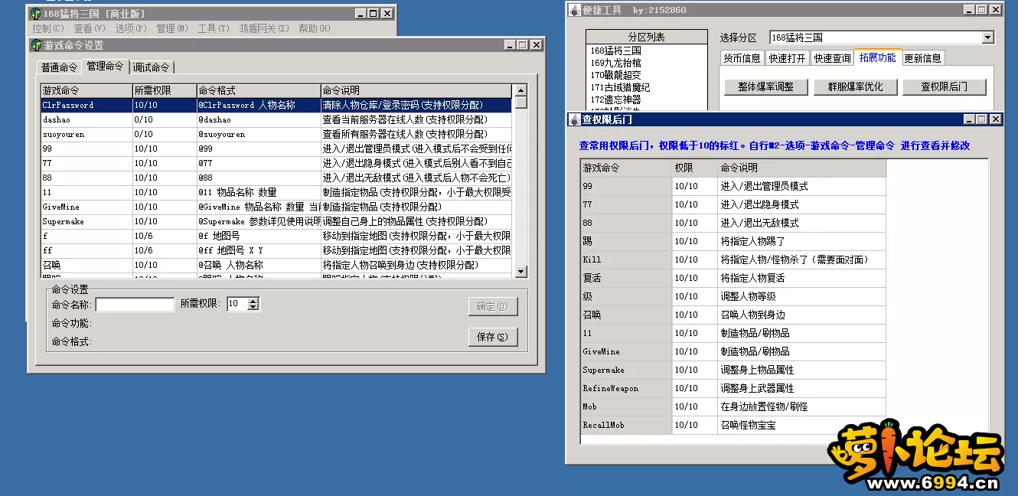The image size is (1018, 496).
Task: Select the 级 row in 查权限后门
Action: click(x=733, y=296)
